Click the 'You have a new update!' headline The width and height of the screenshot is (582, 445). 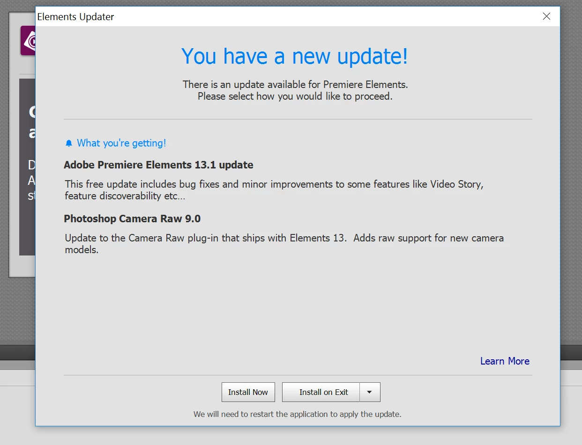[x=295, y=56]
